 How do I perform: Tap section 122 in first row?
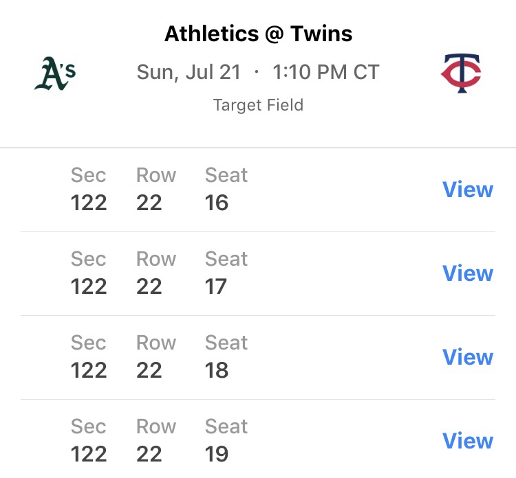click(x=89, y=203)
